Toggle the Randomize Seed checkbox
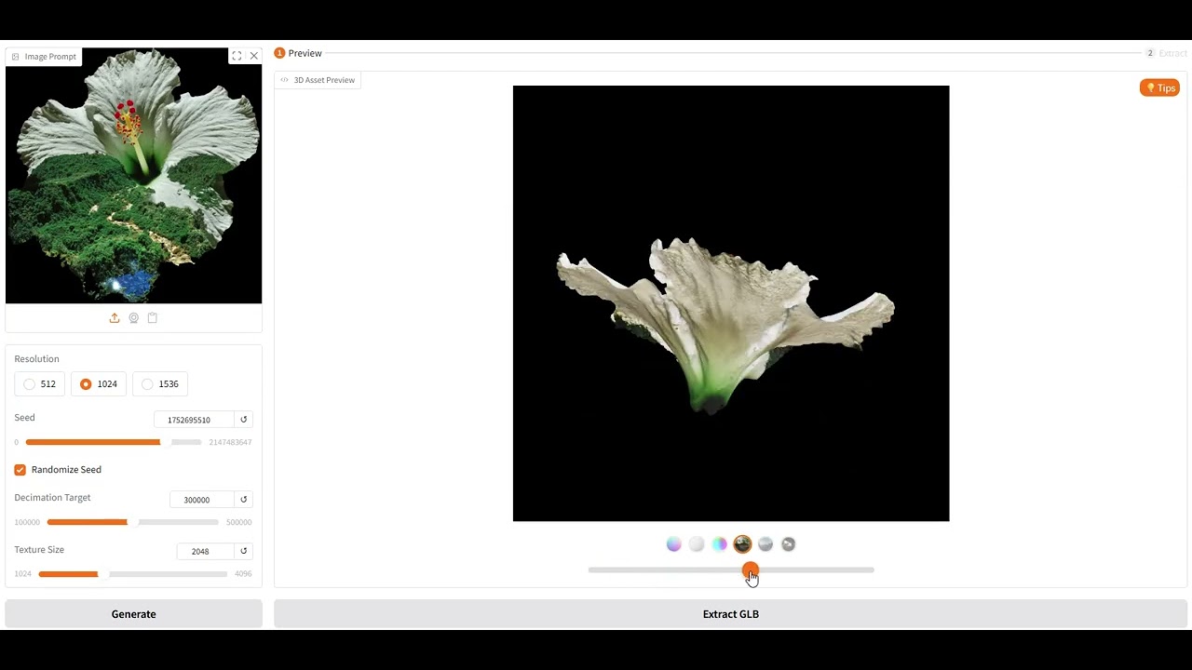Screen dimensions: 1192x670 [x=20, y=470]
